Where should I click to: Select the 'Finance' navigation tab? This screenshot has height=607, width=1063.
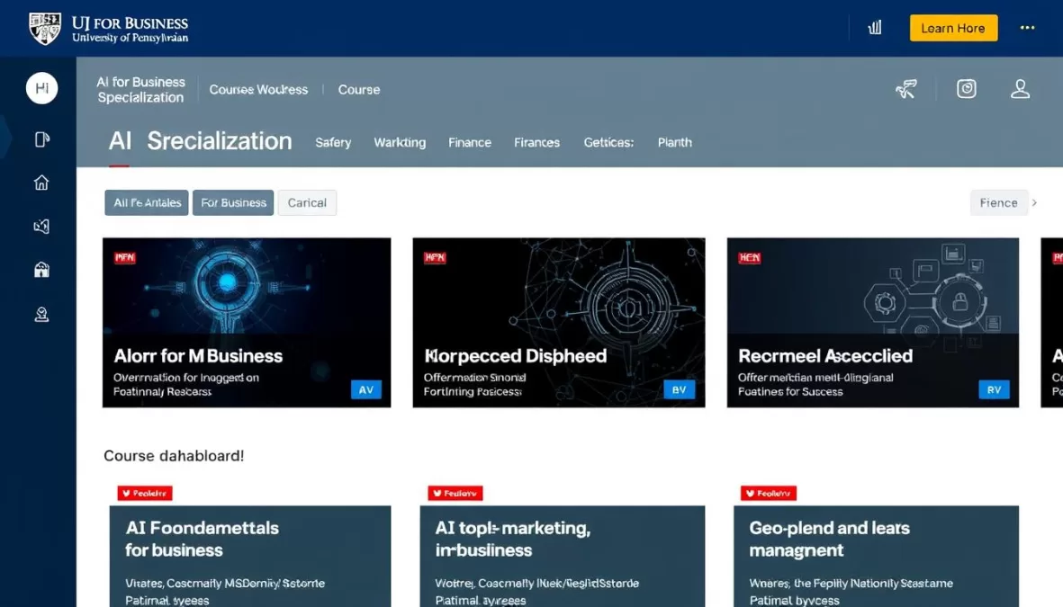click(469, 142)
